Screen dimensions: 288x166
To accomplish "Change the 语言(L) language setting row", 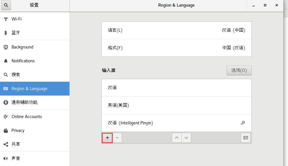I will [x=176, y=30].
